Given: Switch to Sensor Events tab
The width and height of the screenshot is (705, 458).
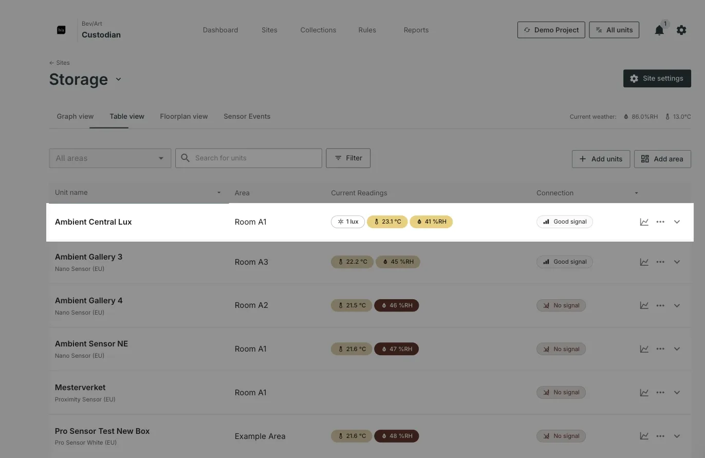Looking at the screenshot, I should click(247, 116).
